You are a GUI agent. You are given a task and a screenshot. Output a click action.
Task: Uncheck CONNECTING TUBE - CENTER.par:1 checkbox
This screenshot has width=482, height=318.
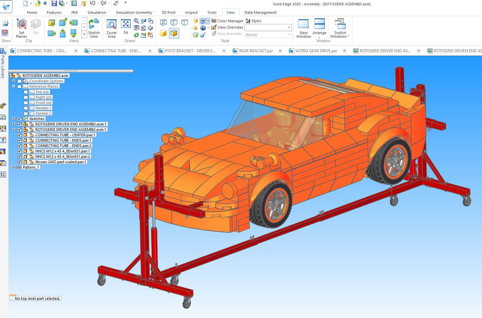point(20,135)
